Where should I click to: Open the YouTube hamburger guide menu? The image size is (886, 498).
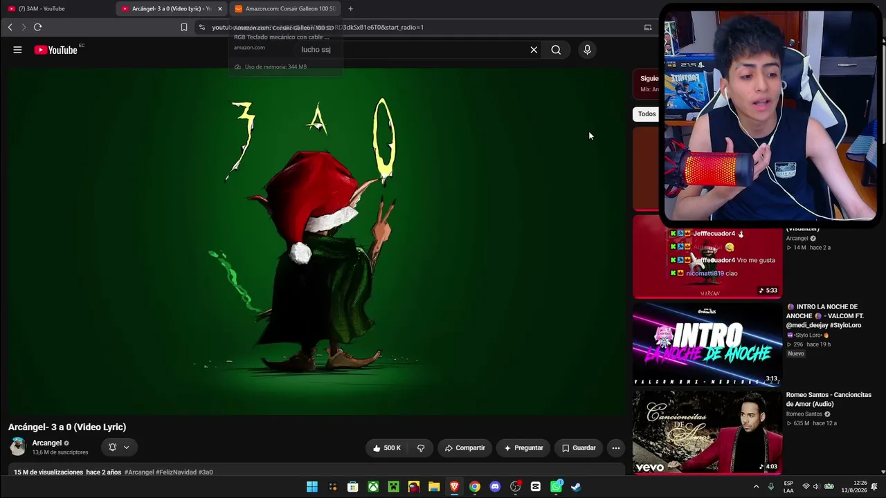pyautogui.click(x=17, y=50)
